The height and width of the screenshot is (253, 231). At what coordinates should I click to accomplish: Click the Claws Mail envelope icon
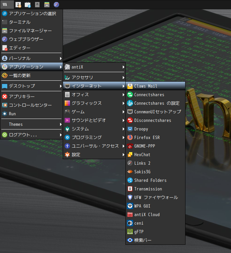[x=130, y=86]
